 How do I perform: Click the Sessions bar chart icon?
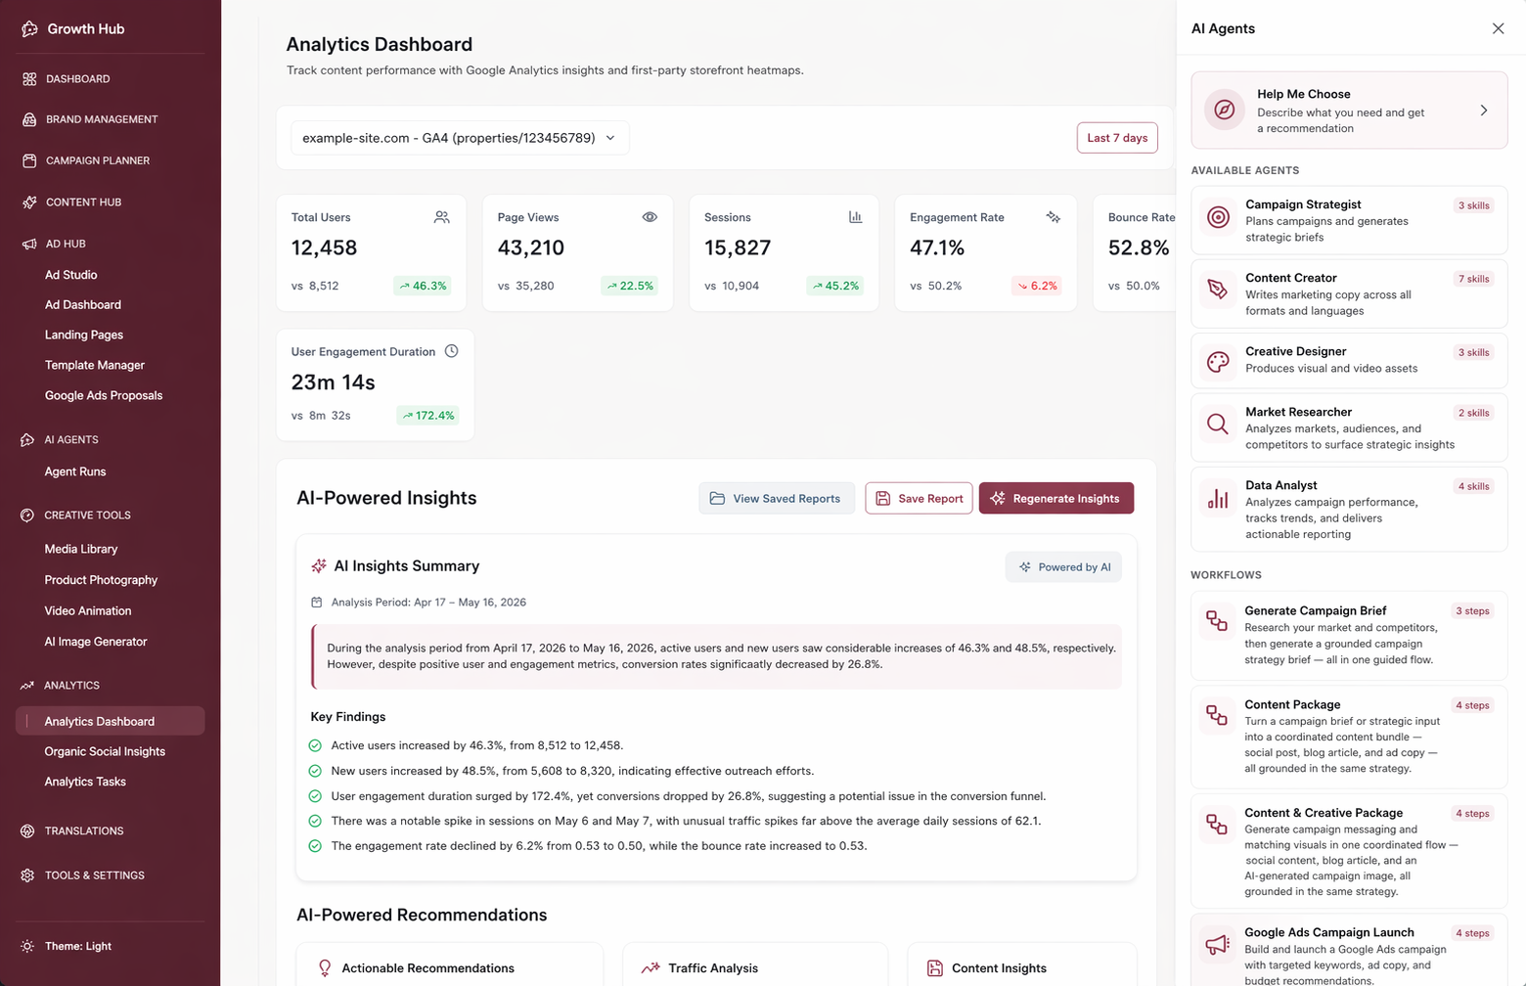coord(855,217)
